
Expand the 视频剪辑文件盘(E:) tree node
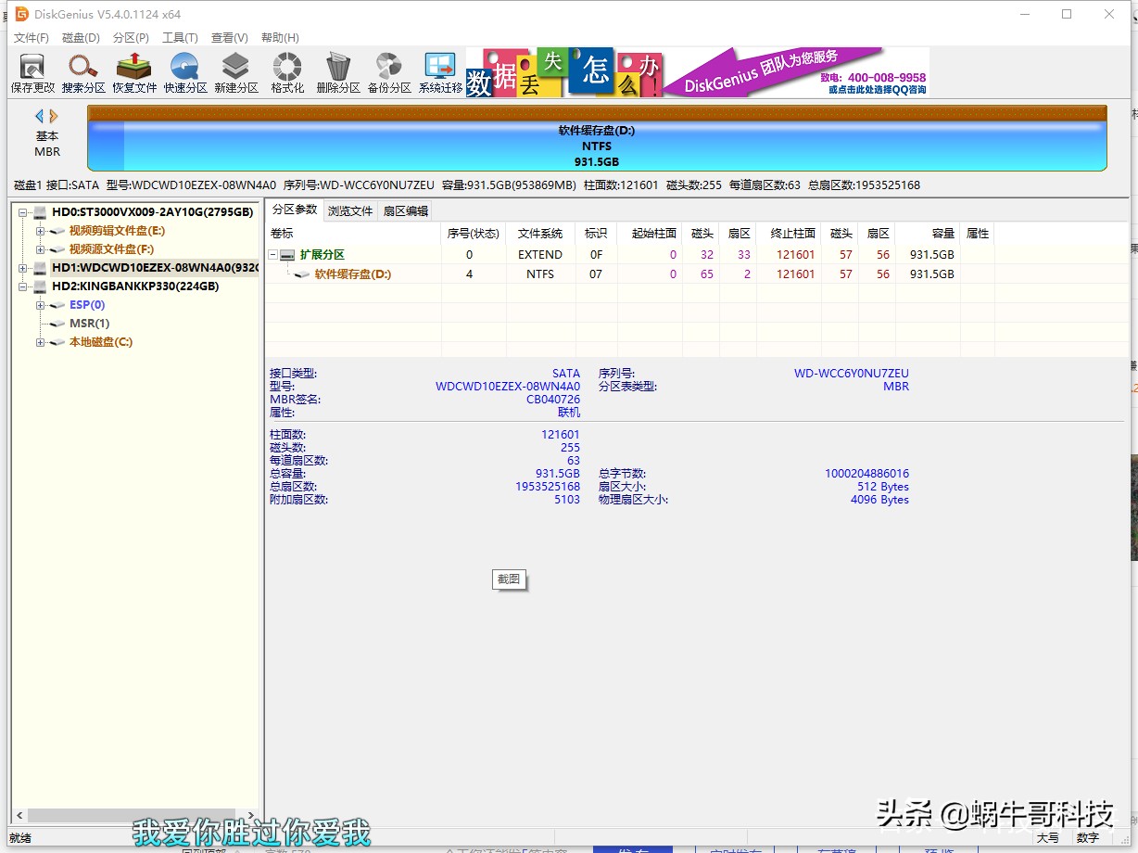[x=40, y=231]
